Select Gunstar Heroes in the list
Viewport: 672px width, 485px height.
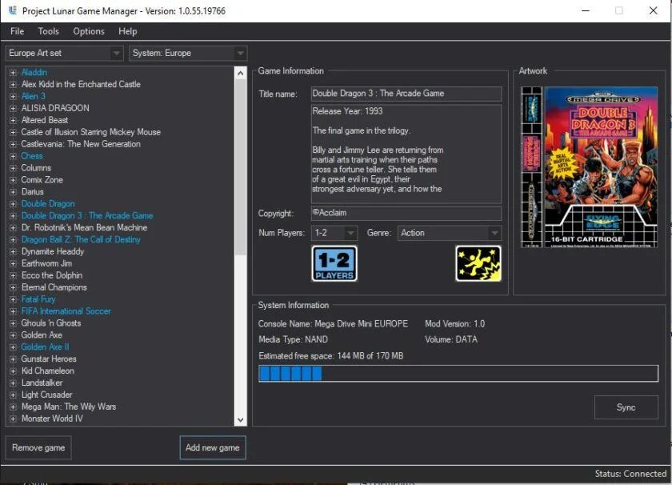tap(49, 359)
